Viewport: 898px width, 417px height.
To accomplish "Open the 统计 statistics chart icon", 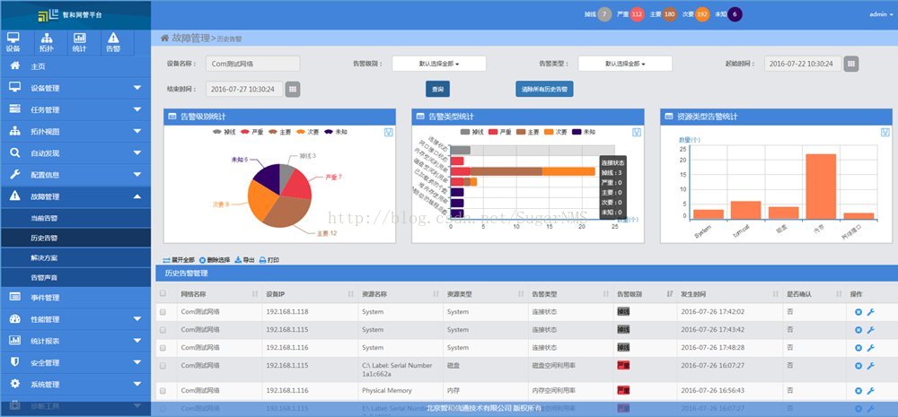I will [x=80, y=42].
